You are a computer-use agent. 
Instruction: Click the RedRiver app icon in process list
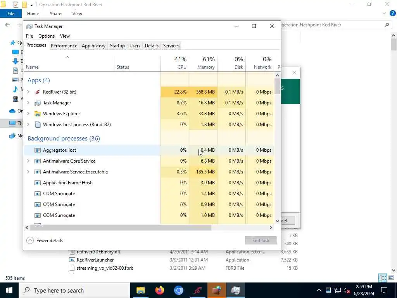(38, 92)
